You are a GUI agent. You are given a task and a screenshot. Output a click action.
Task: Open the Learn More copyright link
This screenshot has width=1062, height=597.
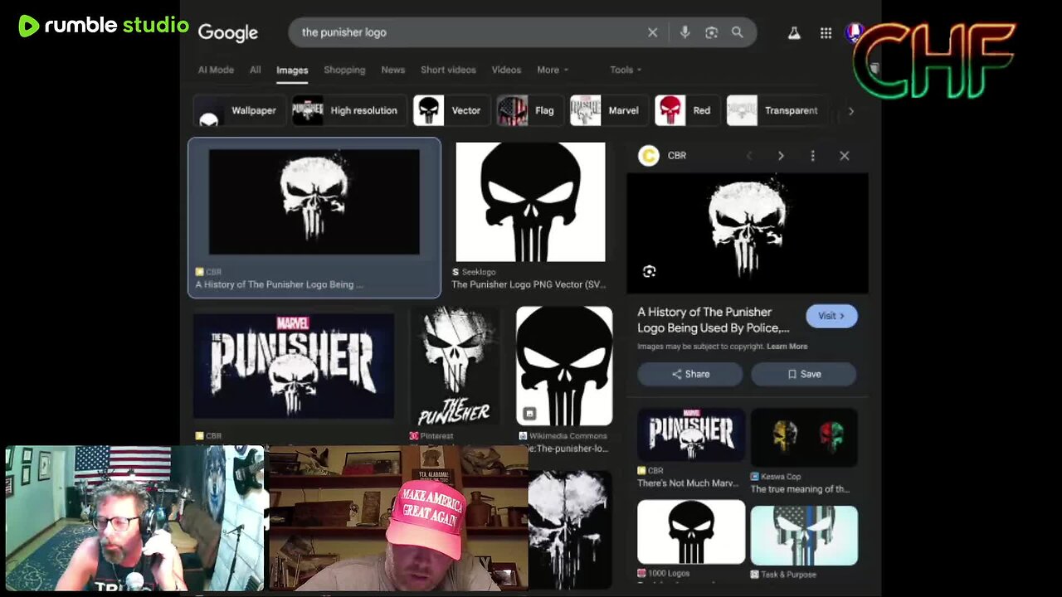[787, 347]
